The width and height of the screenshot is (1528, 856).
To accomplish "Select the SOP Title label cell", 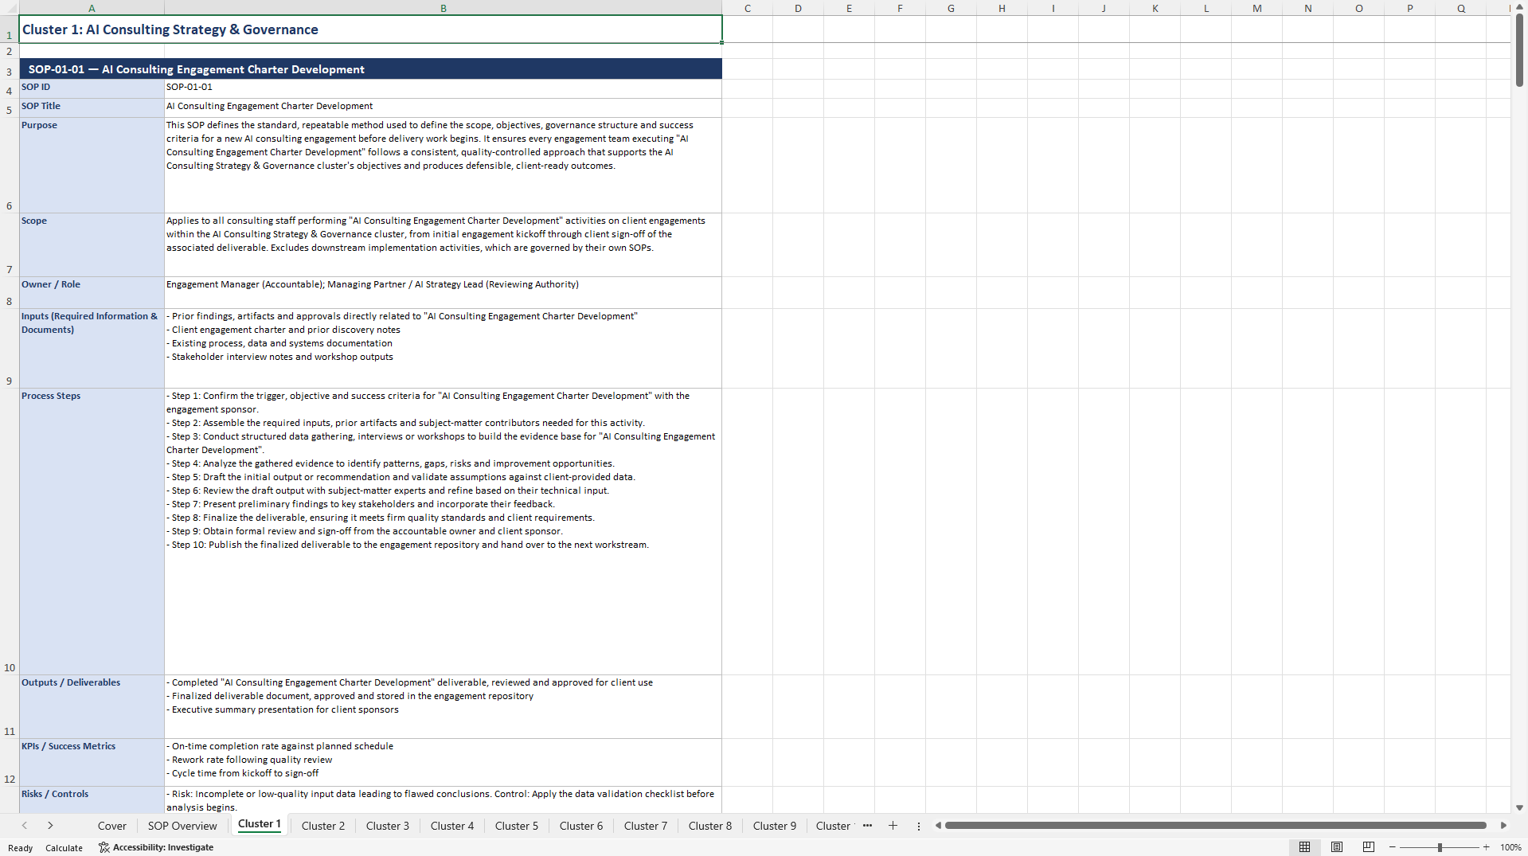I will [x=92, y=107].
